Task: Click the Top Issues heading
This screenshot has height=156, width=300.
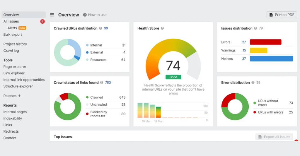Action: [x=63, y=137]
